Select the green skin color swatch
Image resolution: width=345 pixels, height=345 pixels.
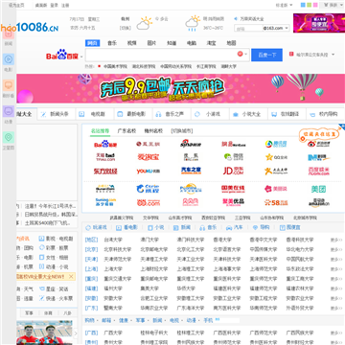309,5
